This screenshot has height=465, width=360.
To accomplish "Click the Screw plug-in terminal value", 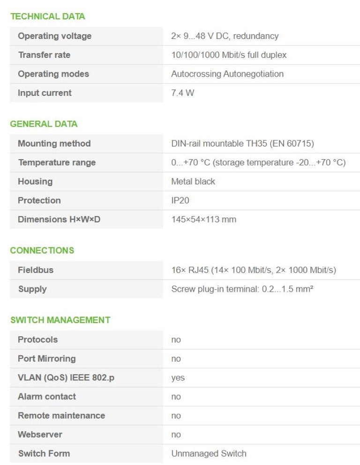I will tap(242, 289).
